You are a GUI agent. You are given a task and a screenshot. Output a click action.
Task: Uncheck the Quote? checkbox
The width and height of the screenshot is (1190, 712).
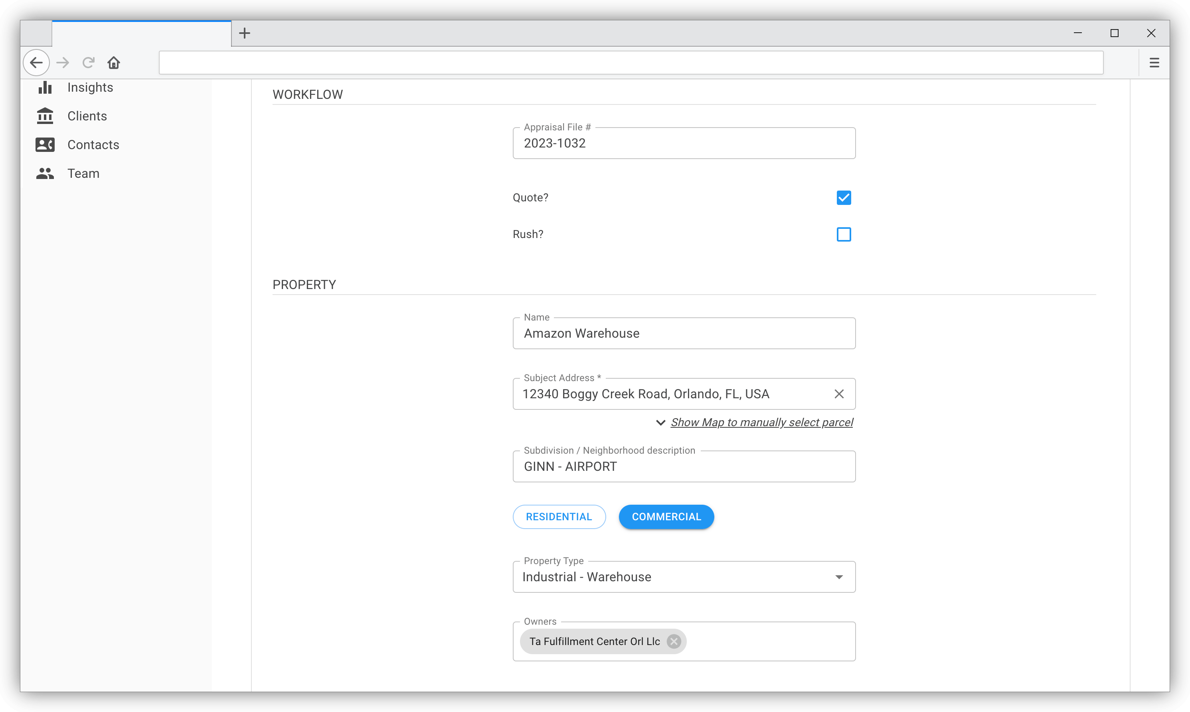tap(843, 198)
